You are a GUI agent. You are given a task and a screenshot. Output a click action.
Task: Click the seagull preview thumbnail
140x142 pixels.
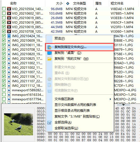19,124
